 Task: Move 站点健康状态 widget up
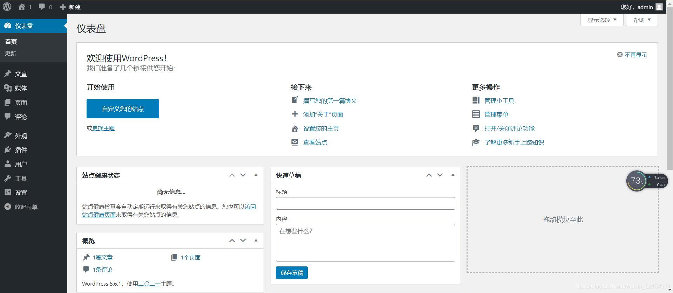click(x=232, y=175)
